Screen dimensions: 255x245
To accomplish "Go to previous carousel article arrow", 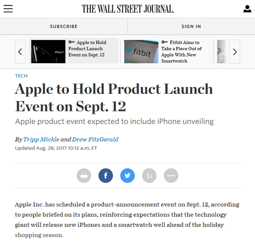I will pyautogui.click(x=20, y=51).
